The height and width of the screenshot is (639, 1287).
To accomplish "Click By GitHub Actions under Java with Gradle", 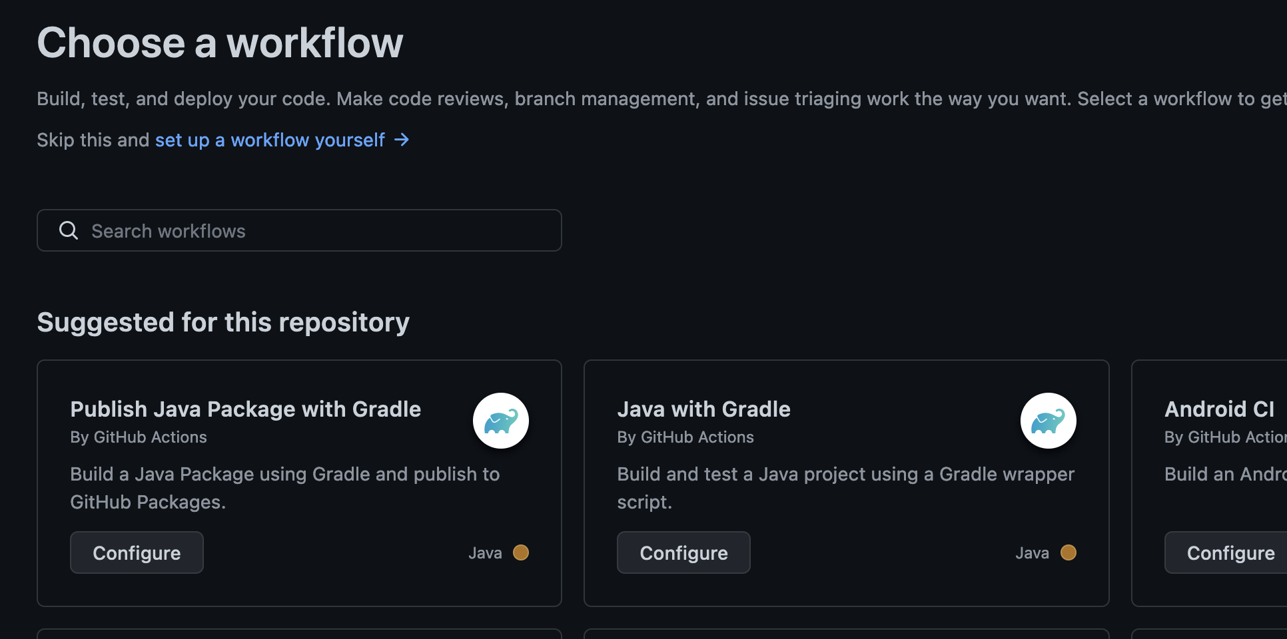I will click(685, 437).
